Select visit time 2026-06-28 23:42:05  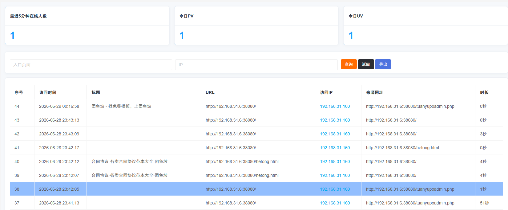[x=59, y=189]
